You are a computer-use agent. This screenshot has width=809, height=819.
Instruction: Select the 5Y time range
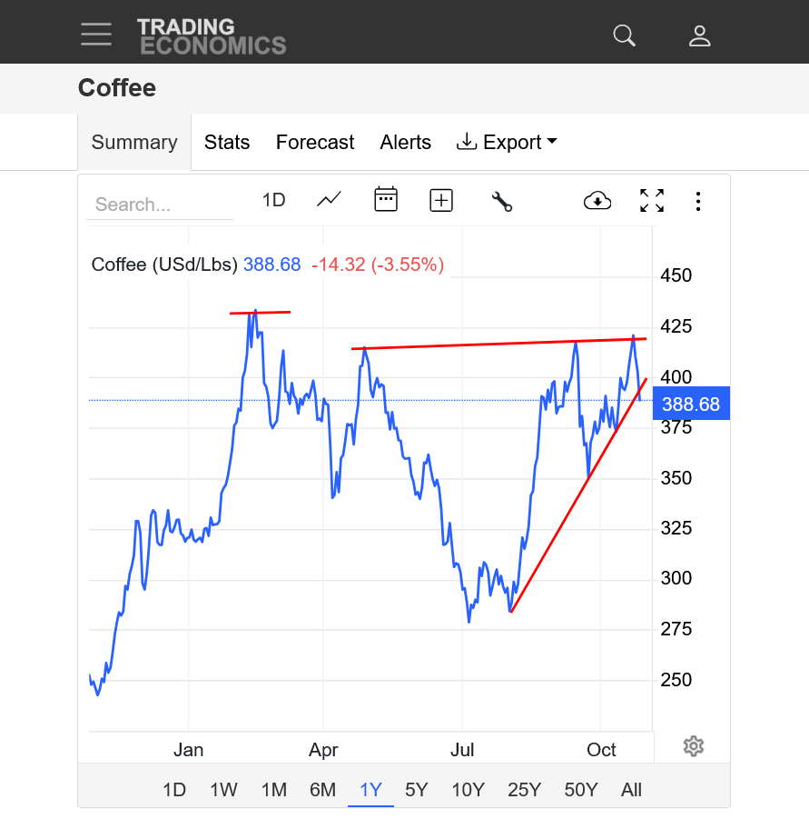click(x=416, y=790)
